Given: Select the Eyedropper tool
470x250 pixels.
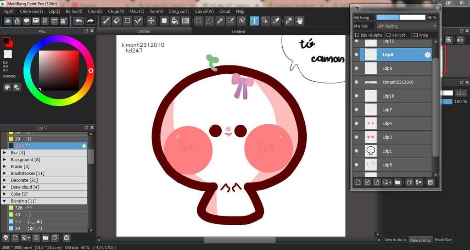Looking at the screenshot, I should pos(289,21).
